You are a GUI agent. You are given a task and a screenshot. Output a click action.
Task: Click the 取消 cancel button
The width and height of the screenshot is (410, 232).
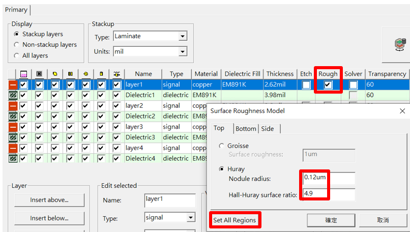click(383, 220)
